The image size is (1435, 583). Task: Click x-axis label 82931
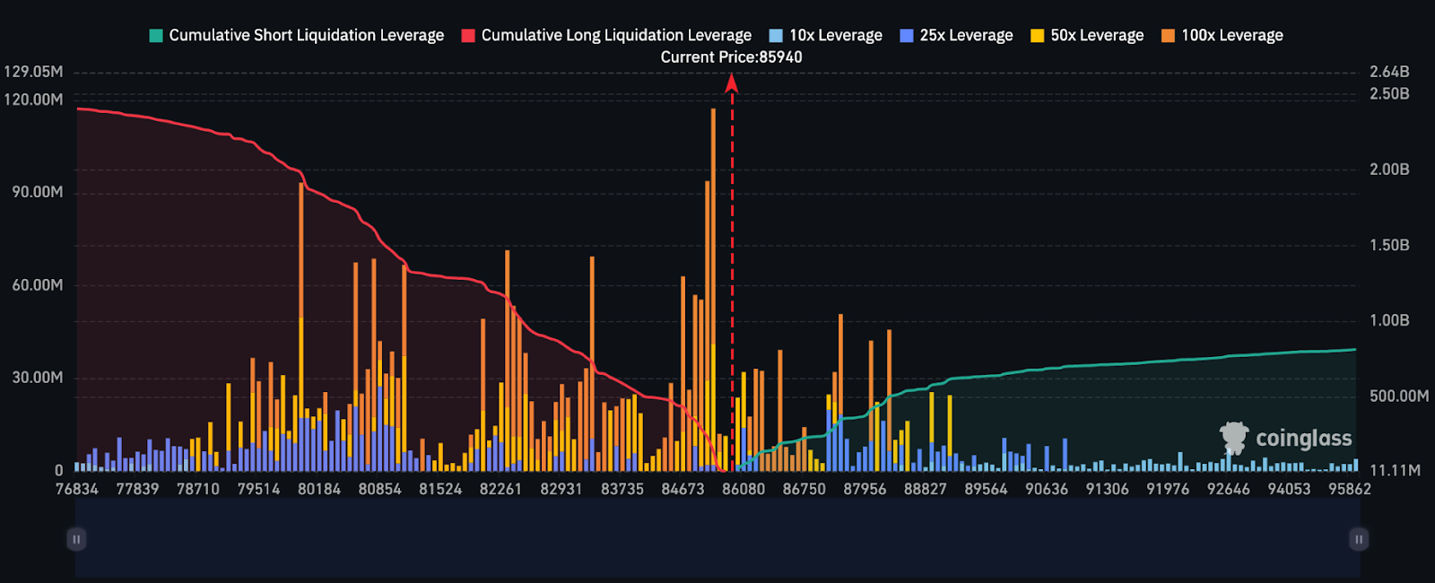[561, 489]
